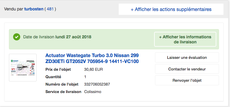Click Renvoyer l'objet button
This screenshot has width=230, height=107.
187,80
